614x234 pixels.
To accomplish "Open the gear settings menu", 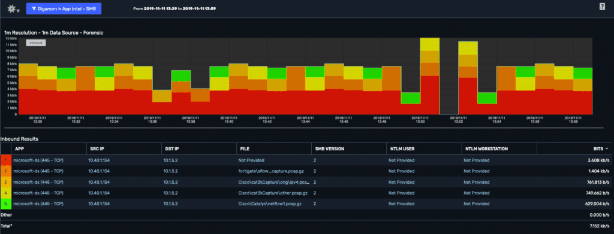I will tap(14, 8).
